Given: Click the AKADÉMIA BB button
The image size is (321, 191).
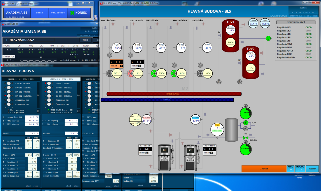Looking at the screenshot, I should (x=17, y=13).
